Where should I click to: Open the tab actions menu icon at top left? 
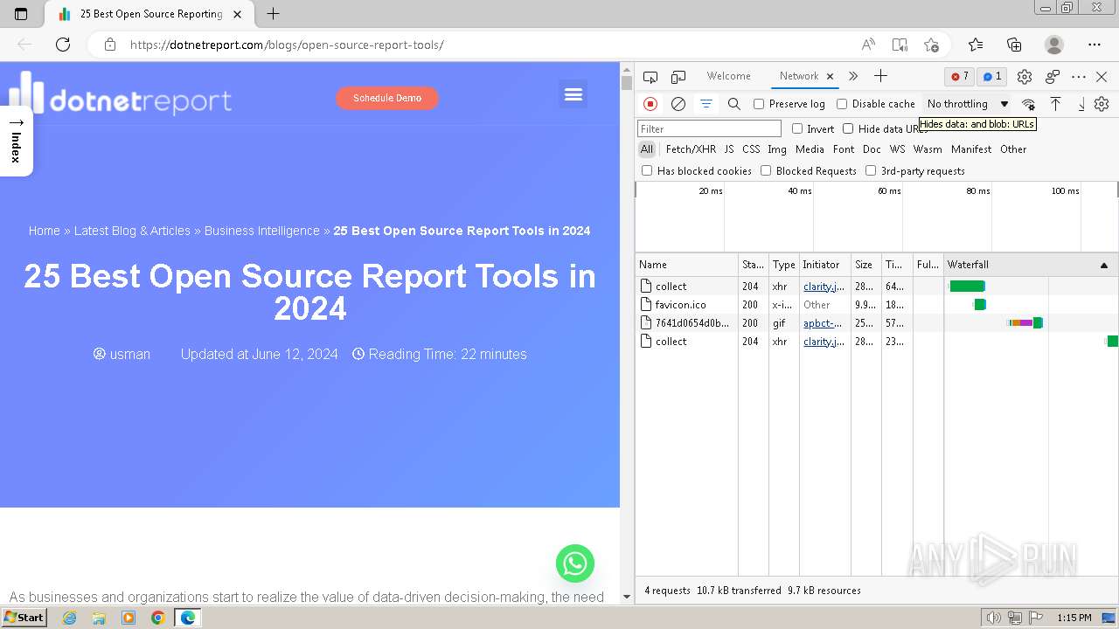pos(21,14)
